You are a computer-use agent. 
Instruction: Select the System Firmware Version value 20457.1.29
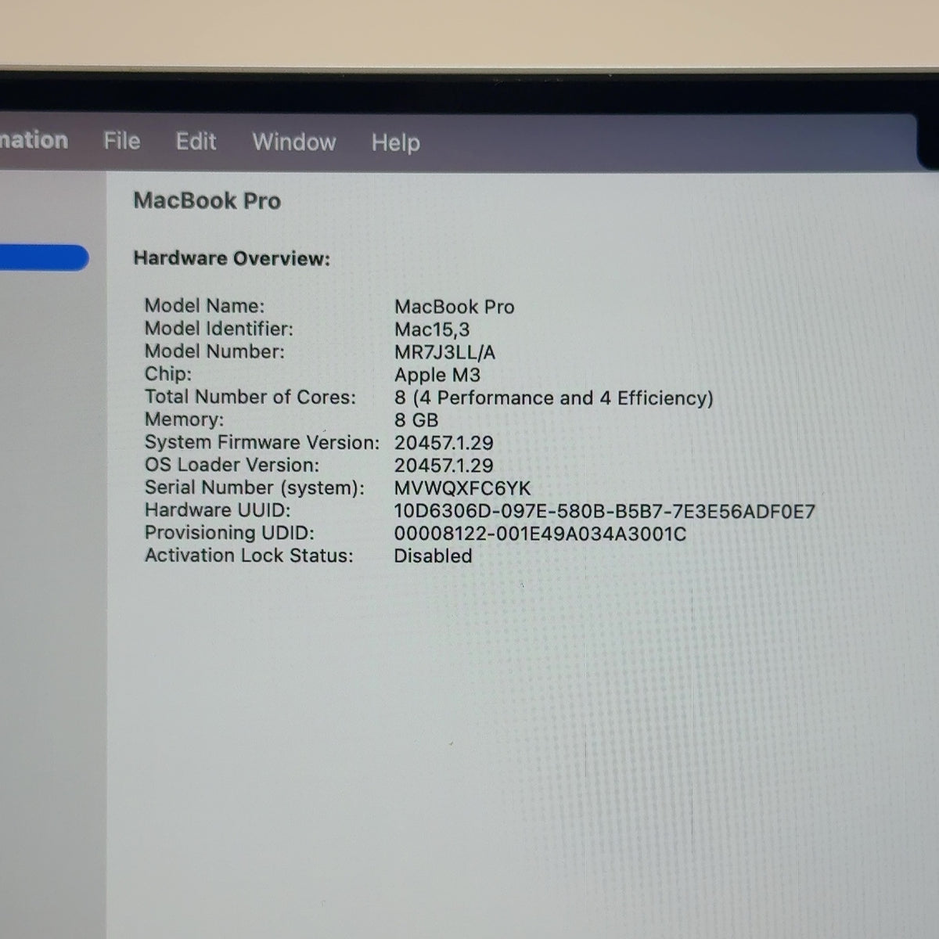pos(444,443)
